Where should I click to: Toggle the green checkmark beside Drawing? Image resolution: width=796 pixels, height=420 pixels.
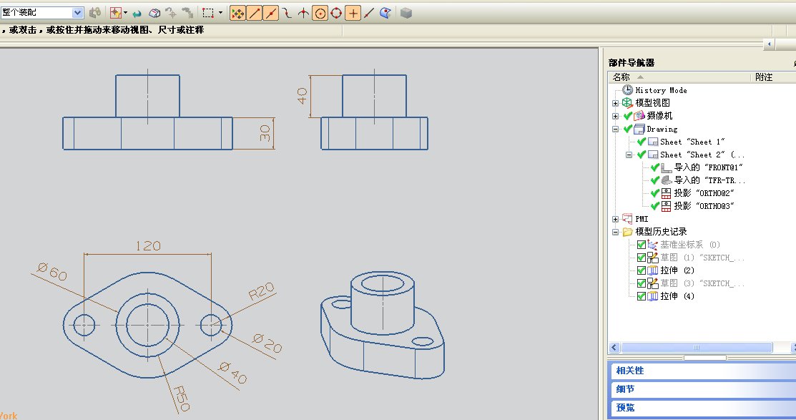pos(628,129)
